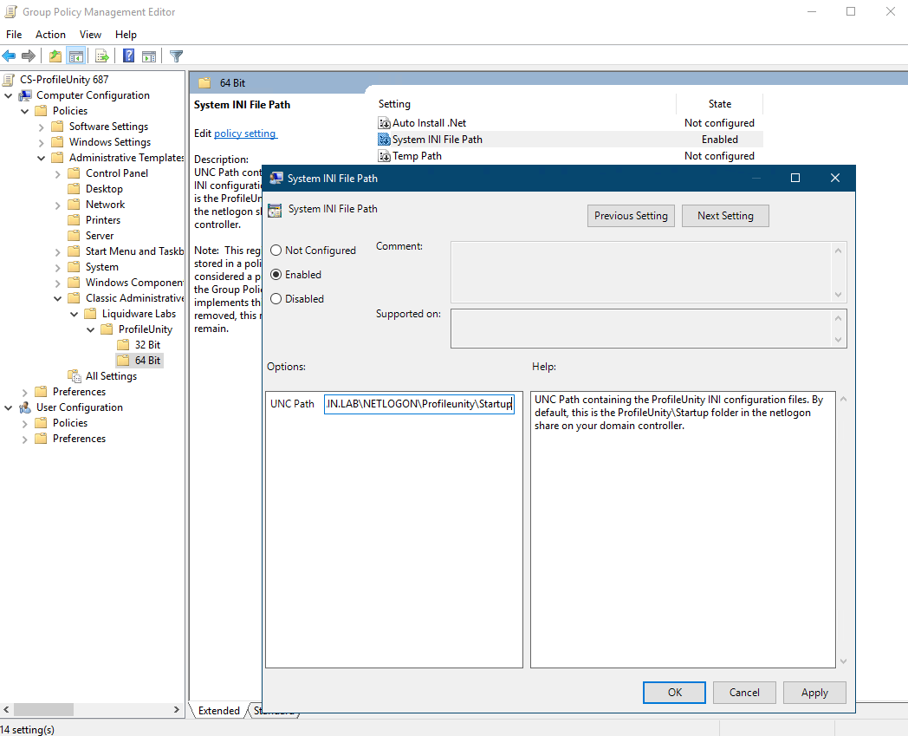The width and height of the screenshot is (908, 736).
Task: Click the Filter funnel toolbar icon
Action: 177,56
